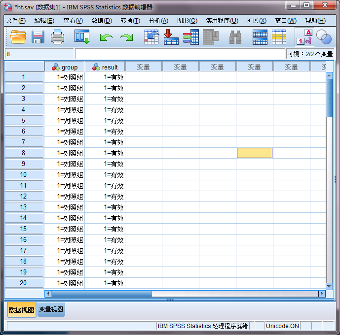
Task: Click row 15 header
Action: pos(24,229)
